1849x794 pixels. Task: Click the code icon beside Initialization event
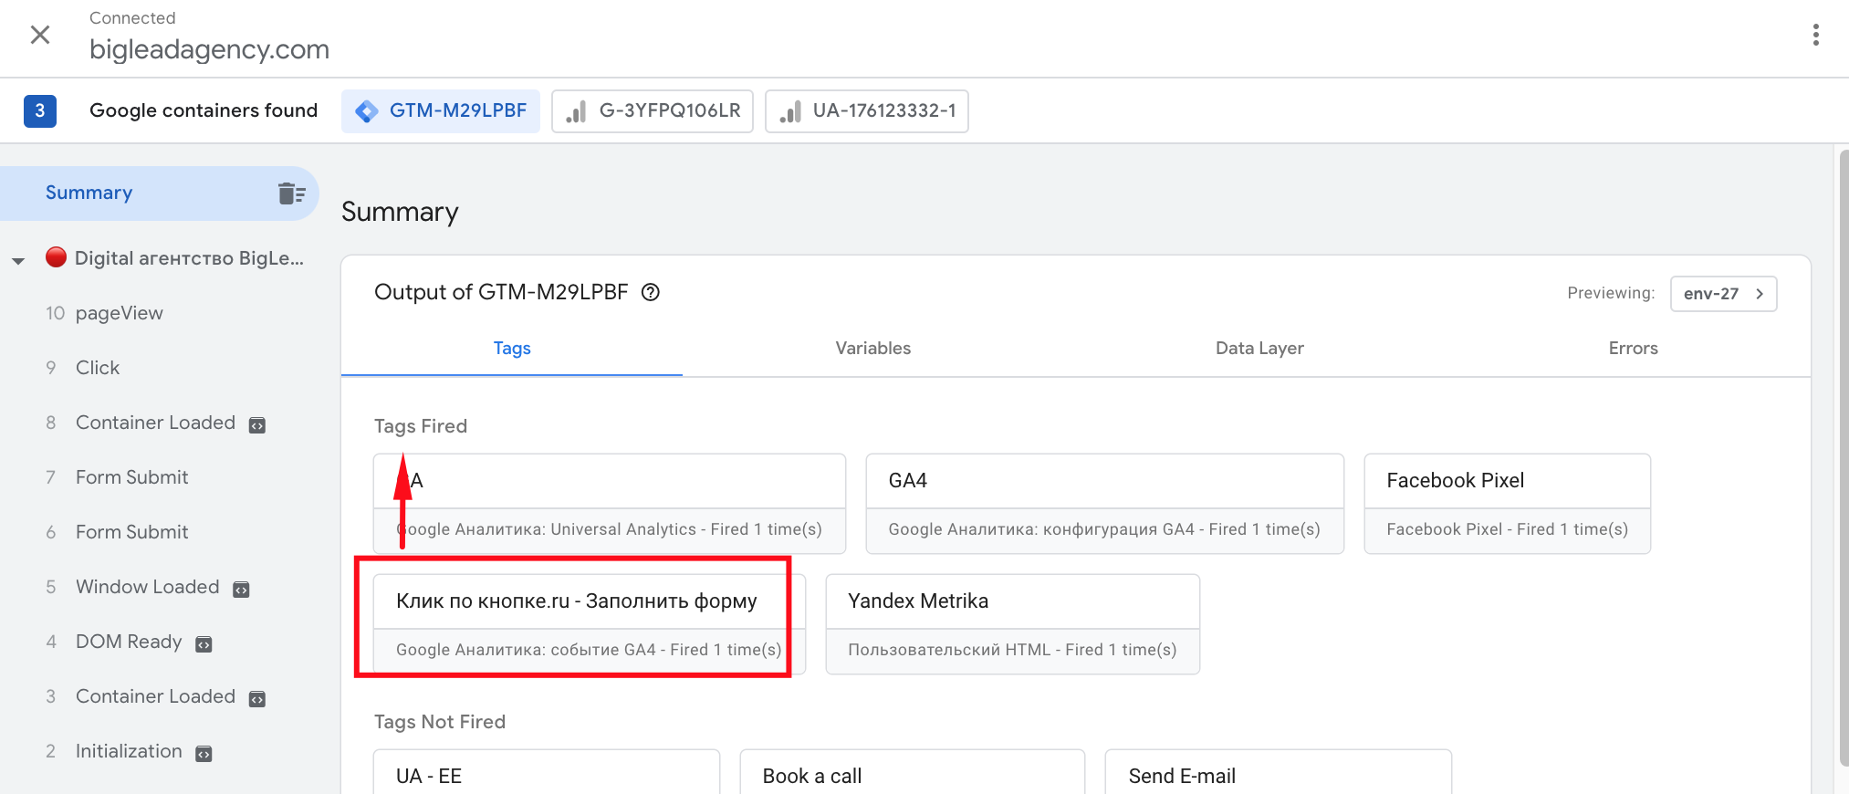pos(204,754)
